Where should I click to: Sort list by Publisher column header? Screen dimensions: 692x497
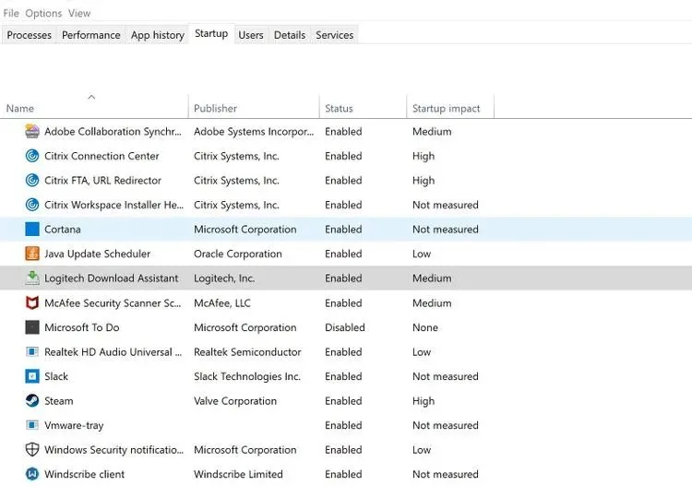coord(215,109)
